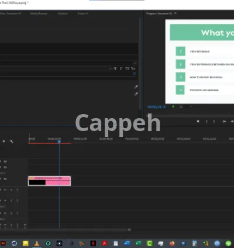Solo the third audio track
Viewport: 234px width, 248px height.
11,213
